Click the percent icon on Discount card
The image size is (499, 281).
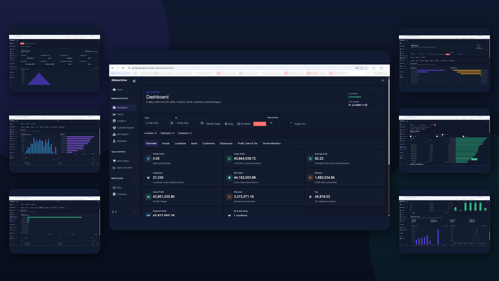pyautogui.click(x=229, y=197)
